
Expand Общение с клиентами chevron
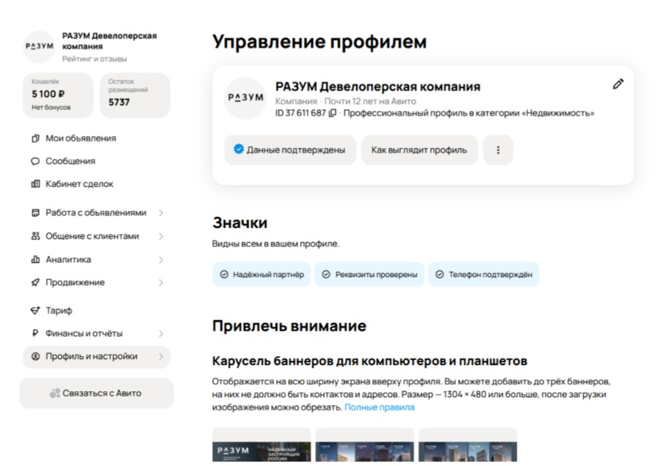[161, 236]
